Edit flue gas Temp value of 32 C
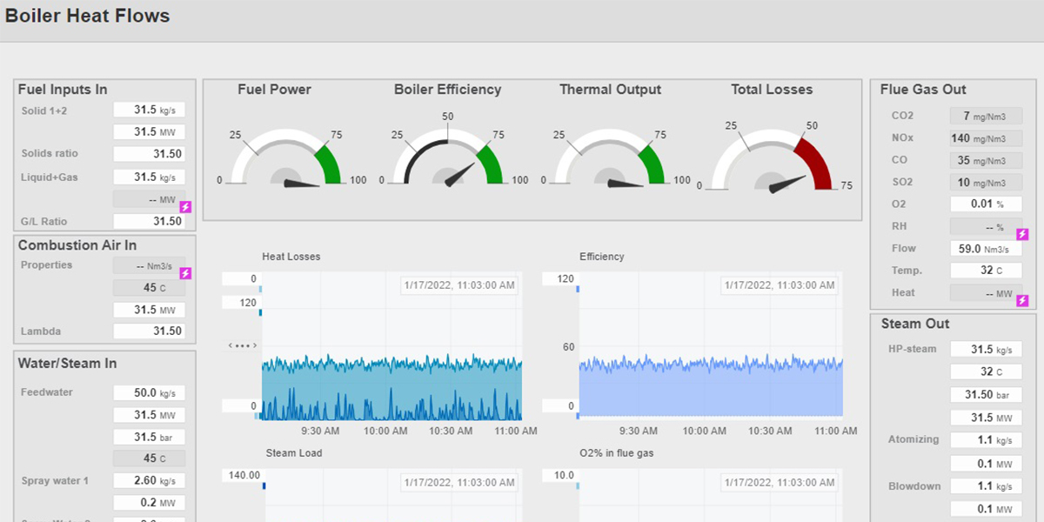This screenshot has width=1044, height=522. coord(986,270)
